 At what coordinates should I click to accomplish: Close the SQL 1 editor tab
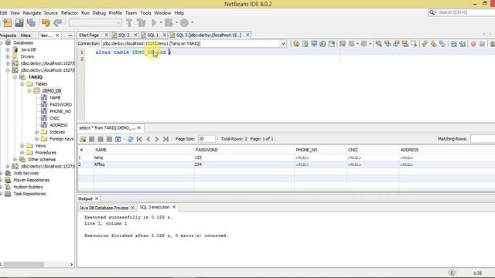point(165,36)
